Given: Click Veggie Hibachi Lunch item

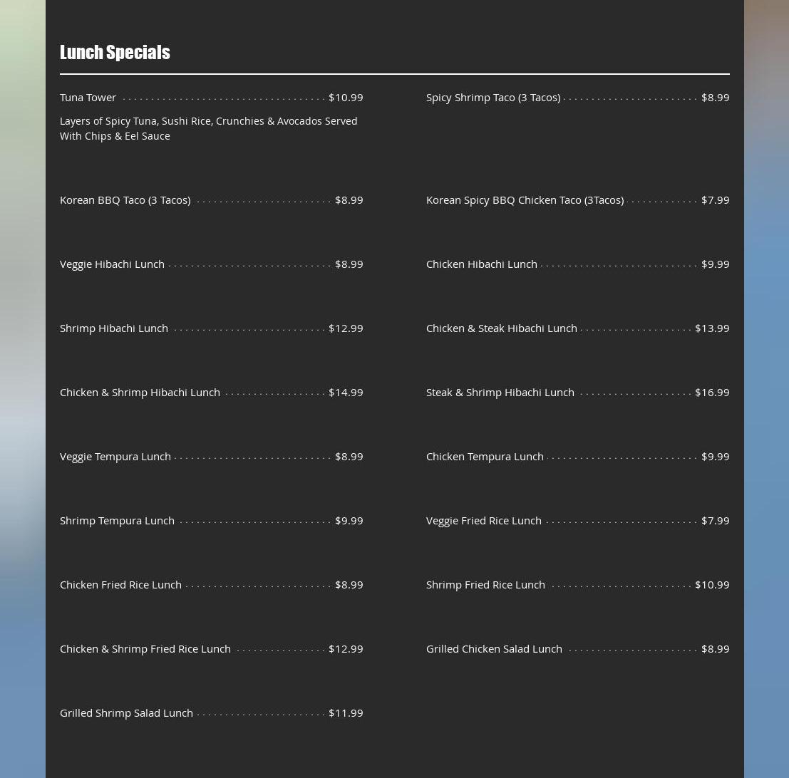Looking at the screenshot, I should 112,264.
